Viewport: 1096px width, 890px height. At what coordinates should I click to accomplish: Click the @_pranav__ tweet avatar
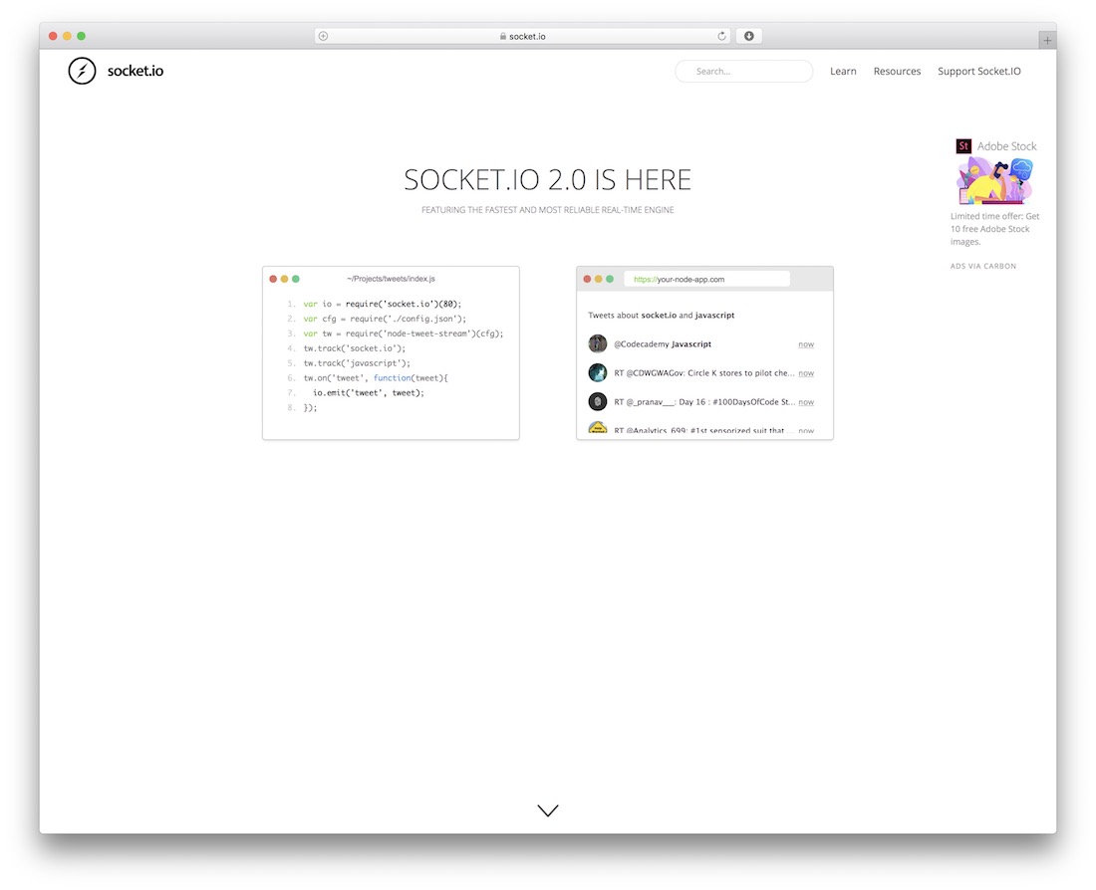click(598, 401)
